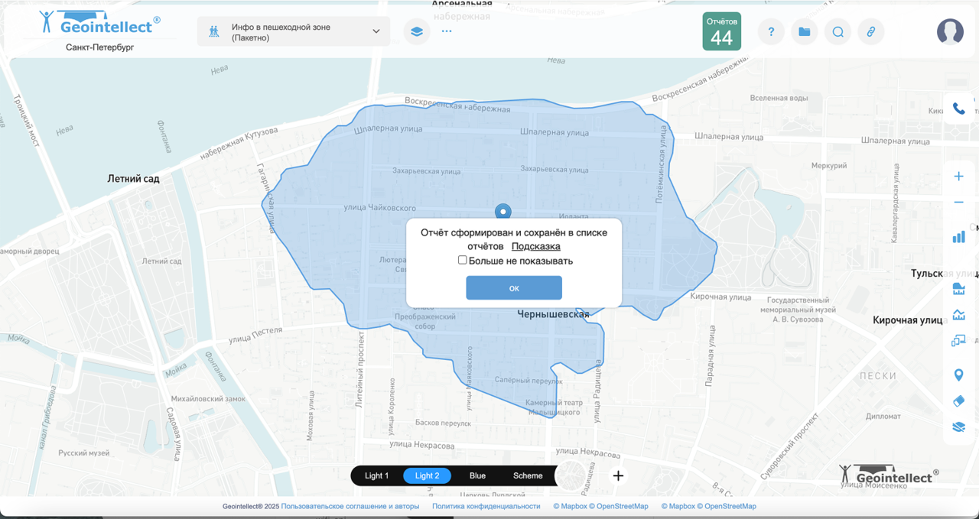The image size is (979, 519).
Task: Check the 'Больше не показывать' checkbox
Action: click(x=462, y=261)
